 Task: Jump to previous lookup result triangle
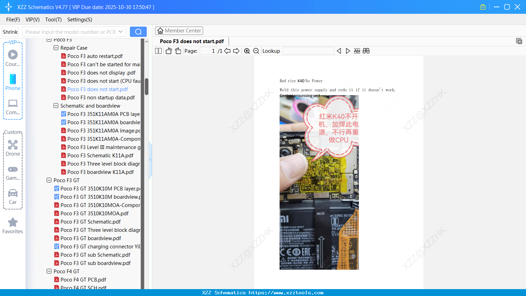point(339,51)
